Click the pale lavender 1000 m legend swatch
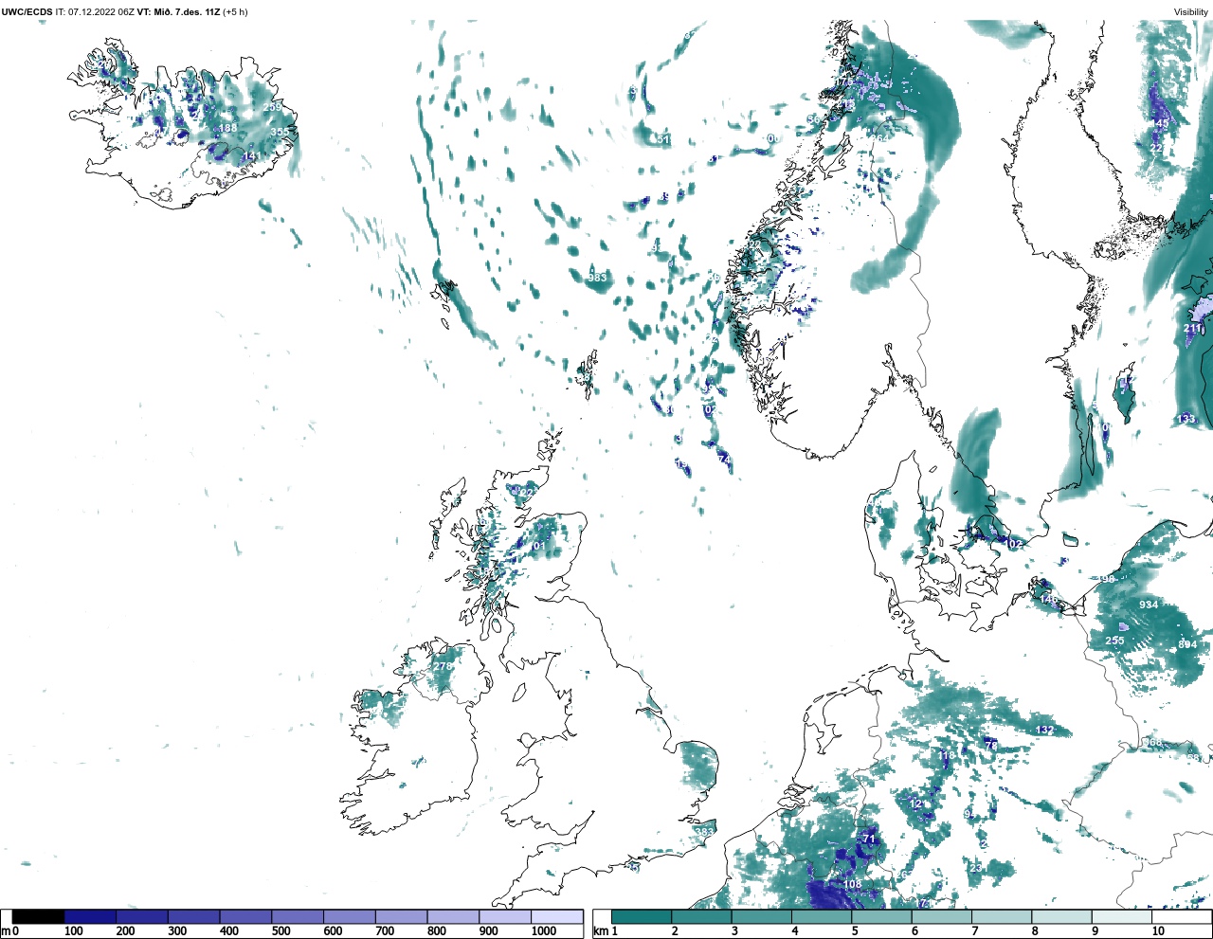Viewport: 1213px width, 939px height. point(556,917)
